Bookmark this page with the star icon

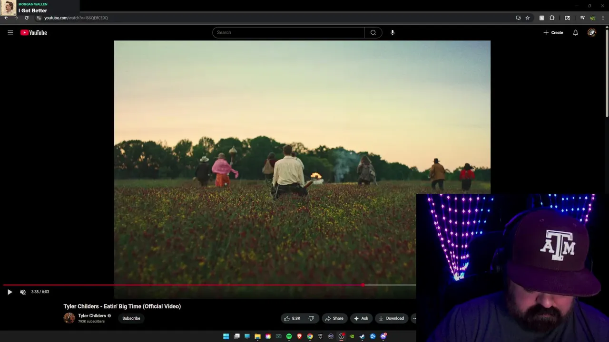point(528,18)
